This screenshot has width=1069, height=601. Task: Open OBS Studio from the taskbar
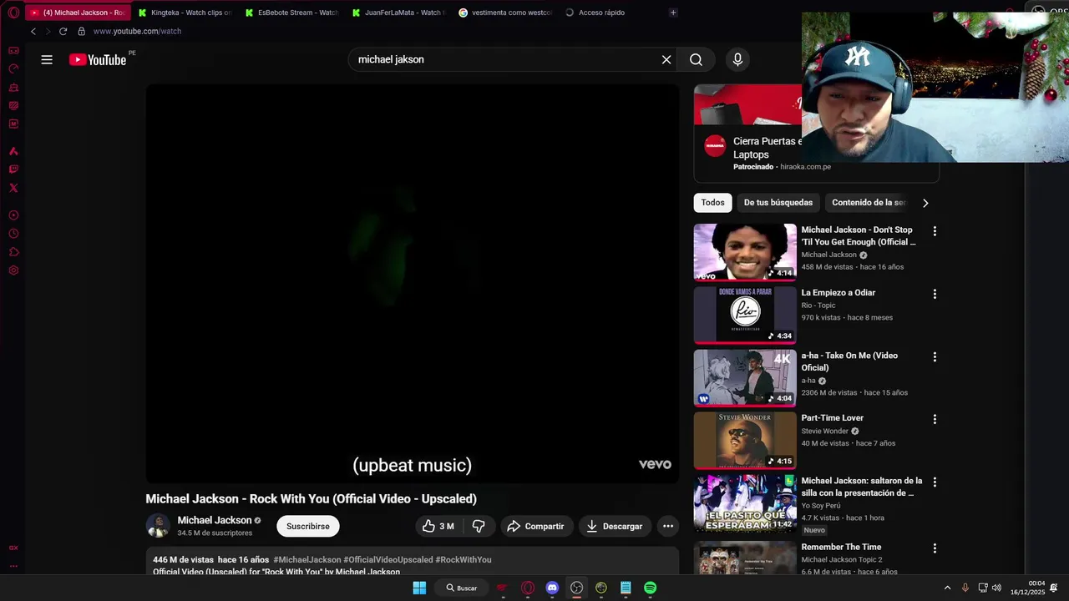point(576,588)
